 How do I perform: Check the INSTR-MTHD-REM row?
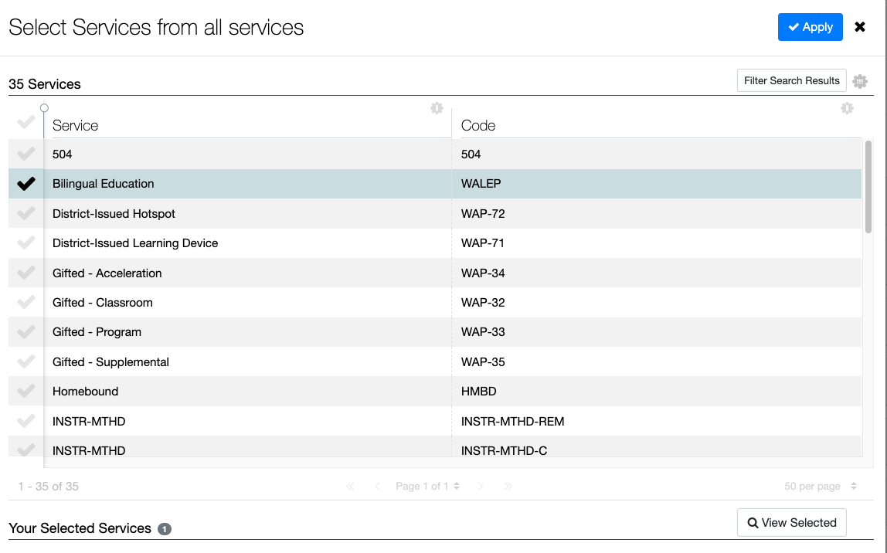26,421
